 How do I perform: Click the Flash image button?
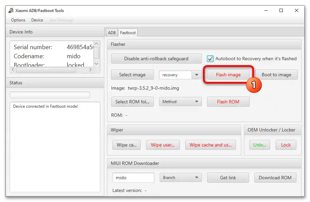(x=228, y=75)
